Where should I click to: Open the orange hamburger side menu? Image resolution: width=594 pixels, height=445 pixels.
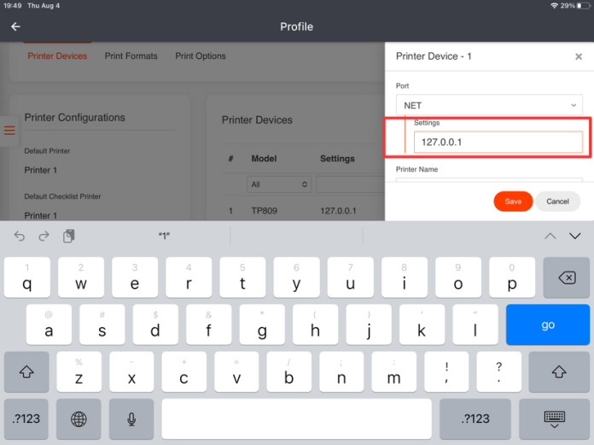(x=9, y=131)
